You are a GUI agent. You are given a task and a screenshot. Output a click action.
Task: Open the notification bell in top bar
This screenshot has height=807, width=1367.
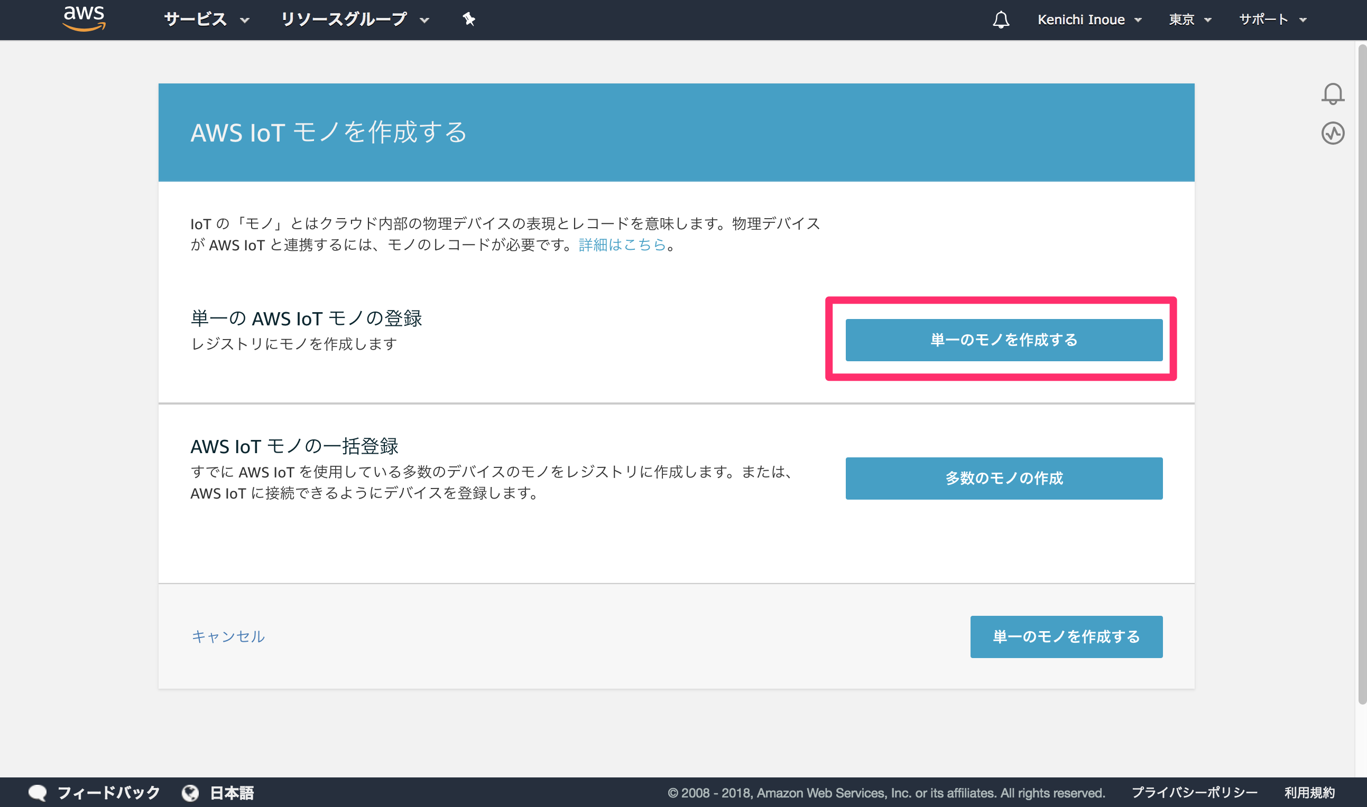[x=1001, y=20]
